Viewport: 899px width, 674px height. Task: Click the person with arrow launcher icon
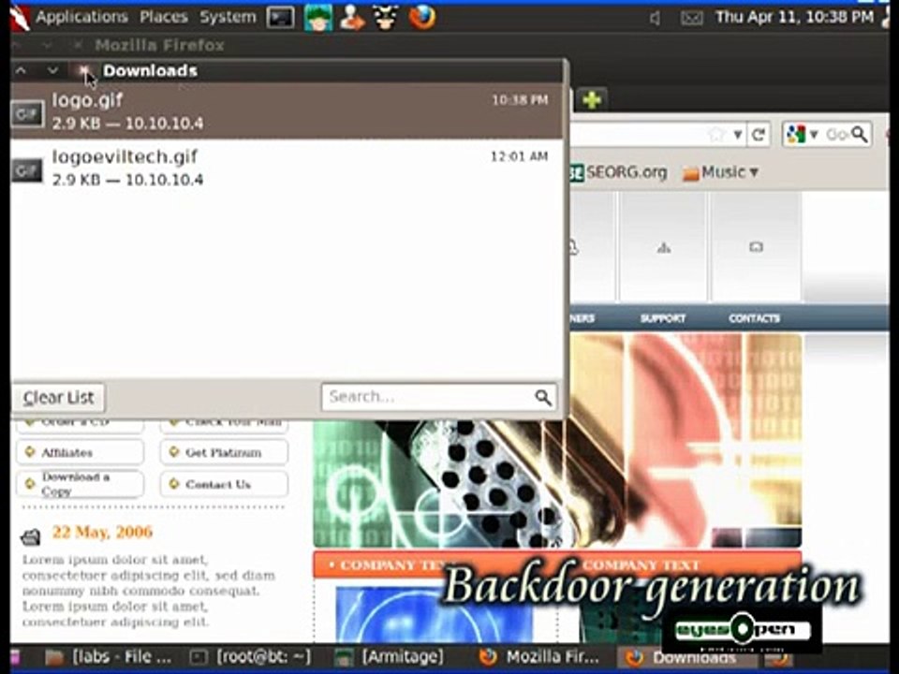351,18
